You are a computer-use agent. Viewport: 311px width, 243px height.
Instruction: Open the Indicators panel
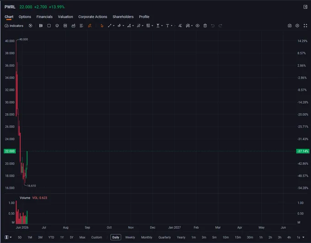point(14,26)
